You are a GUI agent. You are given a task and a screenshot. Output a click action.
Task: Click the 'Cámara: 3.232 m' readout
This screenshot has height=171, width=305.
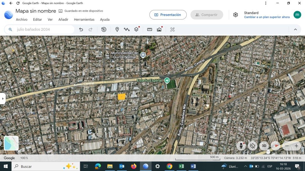tap(235, 158)
